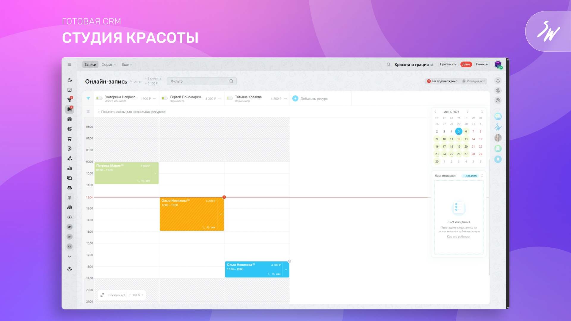This screenshot has width=571, height=321.
Task: Open the notifications bell icon
Action: (498, 81)
